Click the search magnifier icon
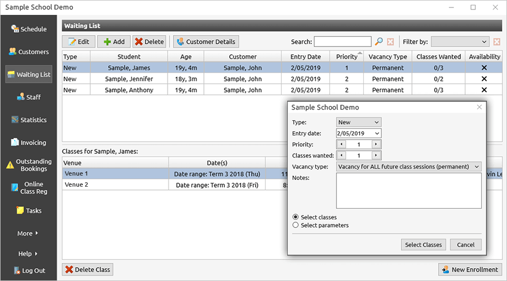The height and width of the screenshot is (281, 507). 379,42
